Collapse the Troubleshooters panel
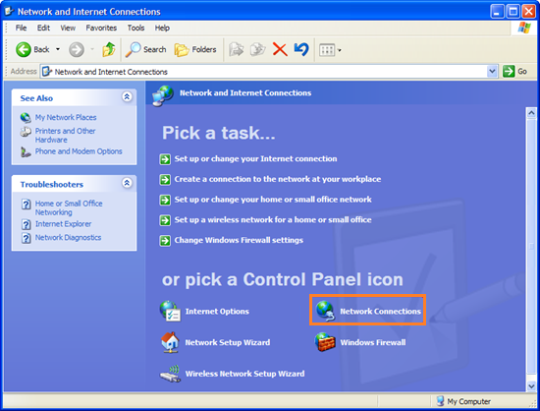540x411 pixels. click(127, 183)
